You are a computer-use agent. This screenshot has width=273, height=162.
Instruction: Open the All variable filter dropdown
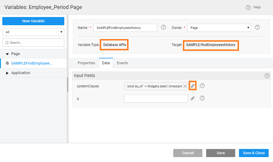click(33, 32)
